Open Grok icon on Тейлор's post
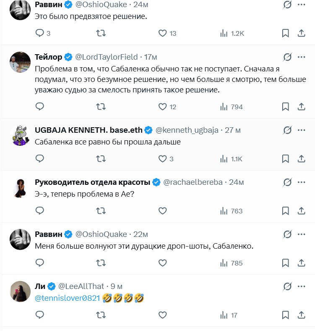Viewport: 315px width, 331px height. tap(287, 57)
